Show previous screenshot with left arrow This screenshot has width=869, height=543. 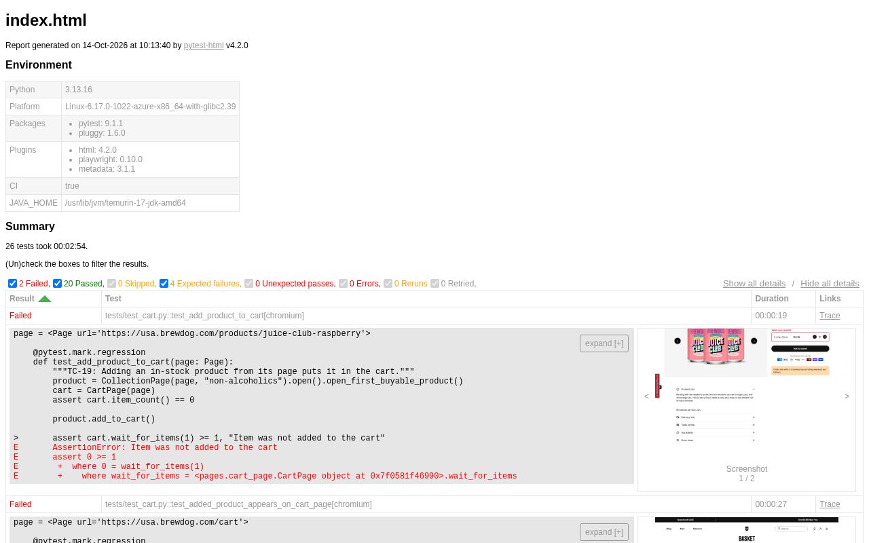(x=646, y=396)
